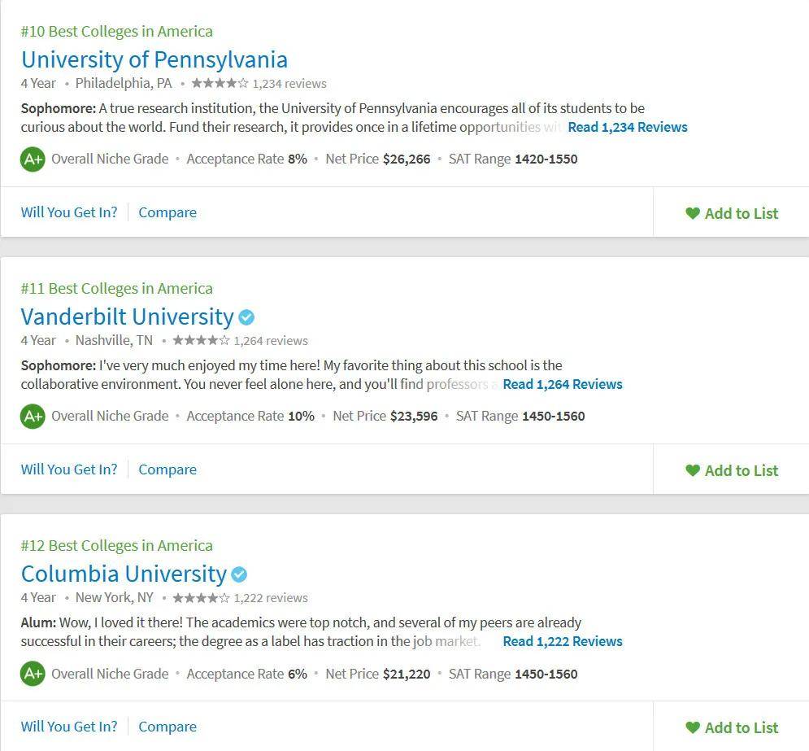Read 1,222 Reviews for Columbia
This screenshot has height=751, width=809.
pos(563,641)
